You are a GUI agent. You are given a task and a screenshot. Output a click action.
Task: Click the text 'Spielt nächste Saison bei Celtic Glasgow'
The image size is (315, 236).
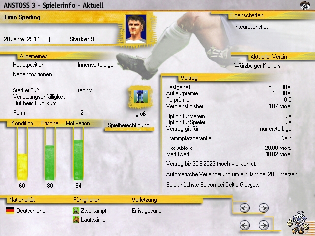tap(213, 185)
